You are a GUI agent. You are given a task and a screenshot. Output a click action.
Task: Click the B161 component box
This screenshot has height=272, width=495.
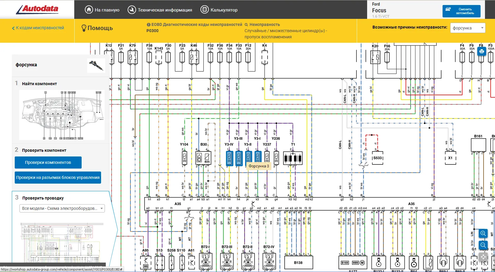[x=478, y=145]
